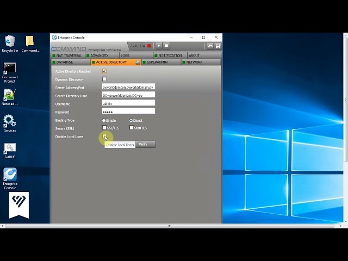Click the version number 2.7.0.3574 text
Screen dimensions: 348x261
tap(138, 46)
